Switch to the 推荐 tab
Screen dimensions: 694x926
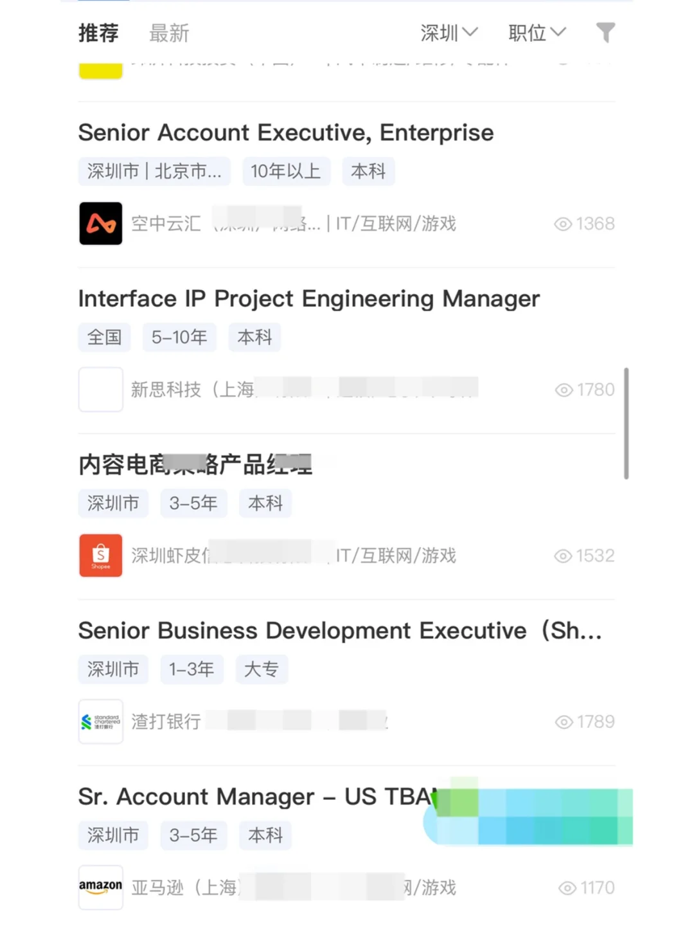click(x=98, y=33)
